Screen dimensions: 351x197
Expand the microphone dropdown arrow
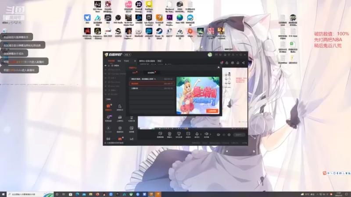[x=201, y=134]
